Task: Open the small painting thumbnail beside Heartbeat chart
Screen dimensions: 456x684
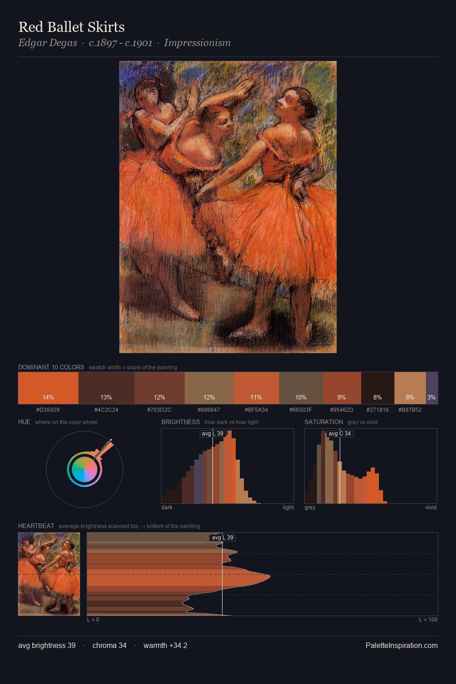Action: point(49,574)
